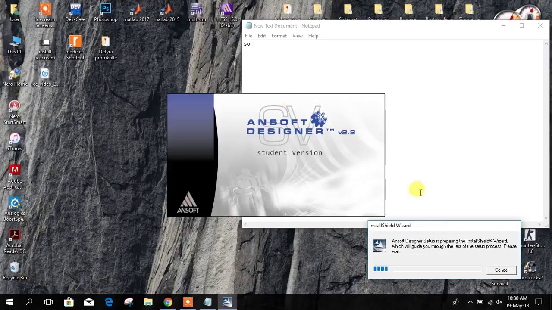Open the Action Center notifications
This screenshot has height=310, width=552.
(539, 302)
